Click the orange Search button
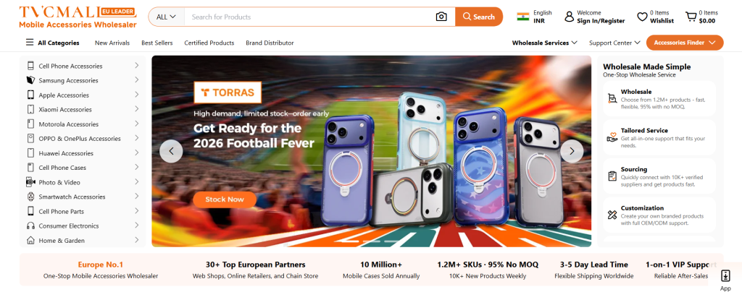 click(x=479, y=17)
